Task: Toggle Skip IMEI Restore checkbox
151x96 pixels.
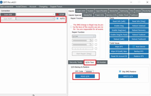Action: point(120,71)
